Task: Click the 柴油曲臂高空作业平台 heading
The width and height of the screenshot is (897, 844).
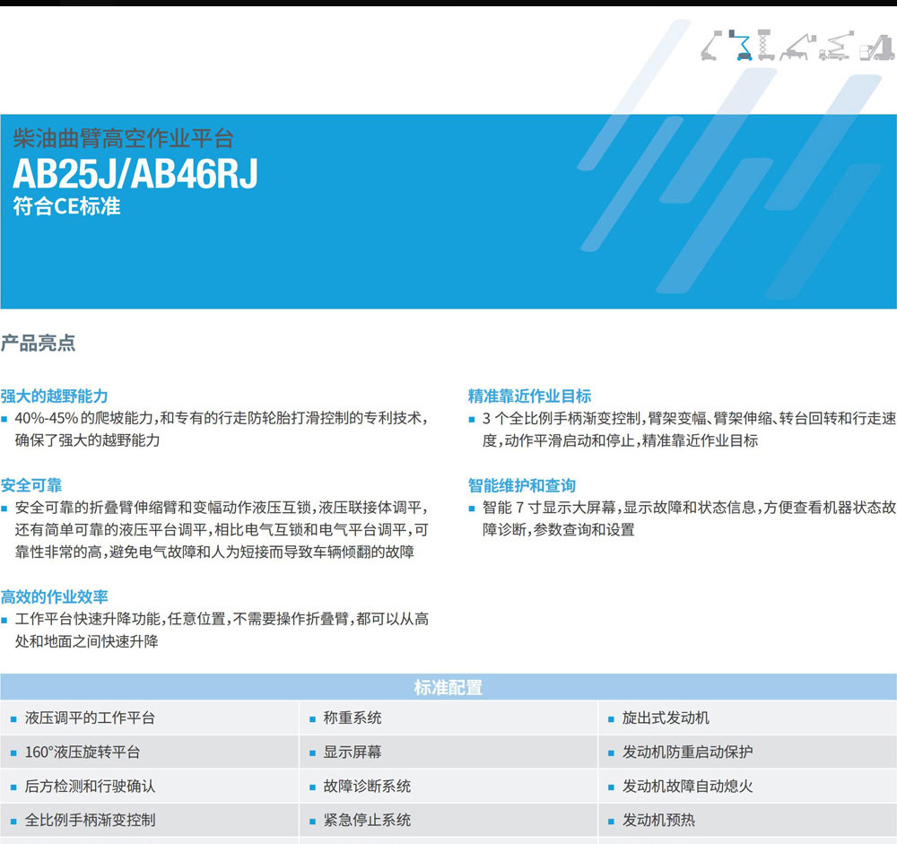Action: pos(123,139)
